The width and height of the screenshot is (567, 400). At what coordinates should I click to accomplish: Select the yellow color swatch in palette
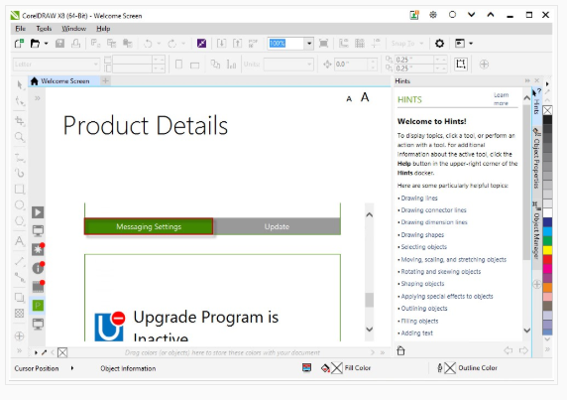(547, 250)
